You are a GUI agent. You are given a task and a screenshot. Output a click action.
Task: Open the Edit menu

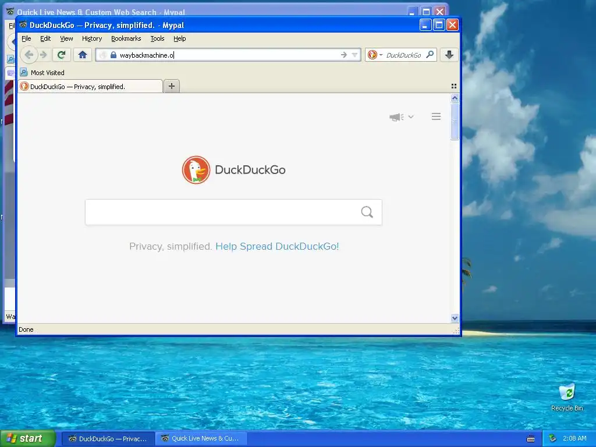(x=45, y=38)
